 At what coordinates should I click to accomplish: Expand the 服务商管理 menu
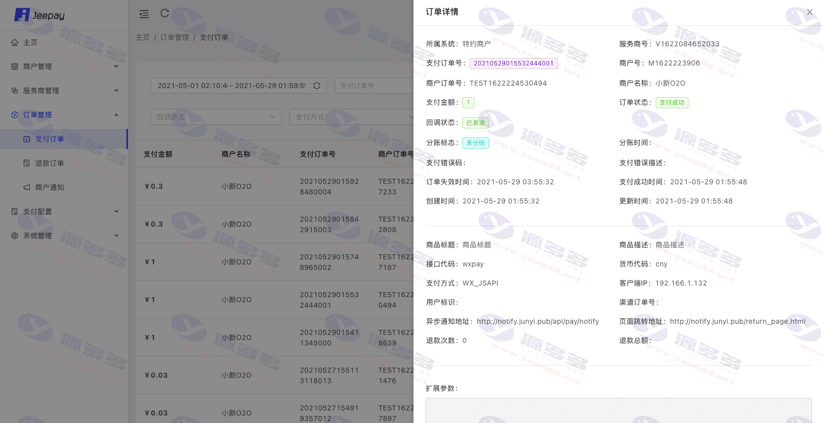pyautogui.click(x=64, y=91)
